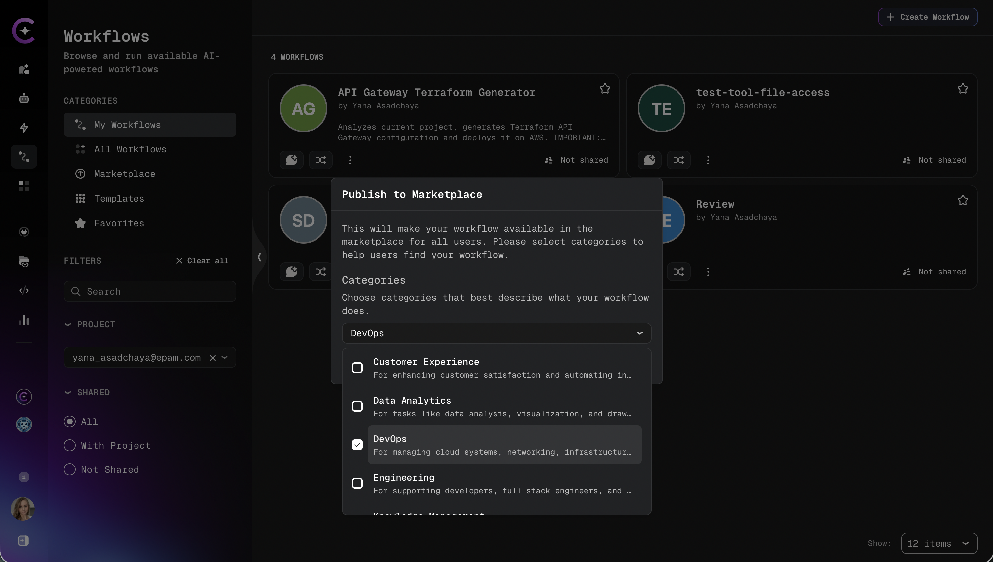Open the code brackets icon in the sidebar
This screenshot has height=562, width=993.
coord(24,290)
